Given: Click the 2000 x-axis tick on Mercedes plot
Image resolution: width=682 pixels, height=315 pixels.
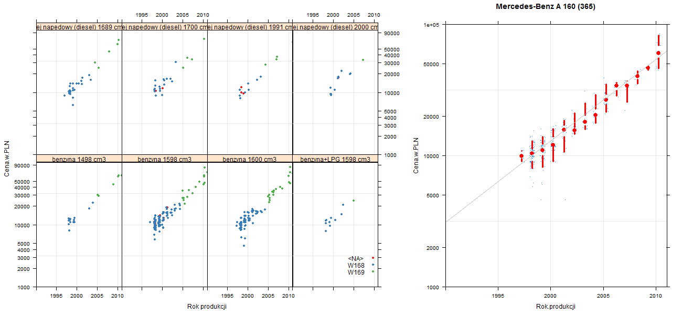Looking at the screenshot, I should tap(550, 296).
